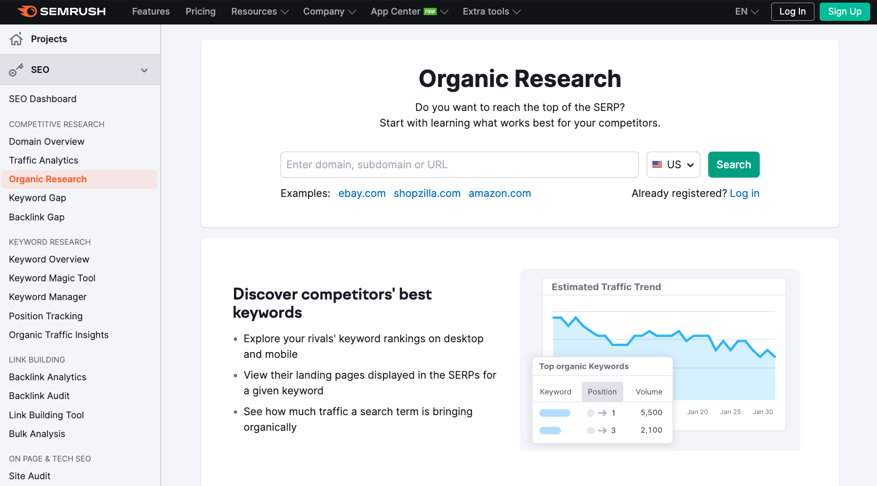
Task: Click the Log In button in header
Action: click(x=792, y=11)
